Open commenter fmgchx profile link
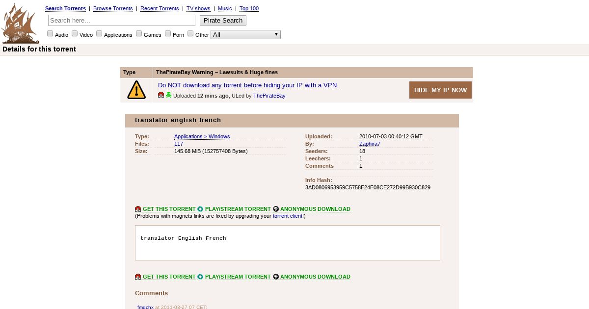The image size is (589, 309). pos(145,307)
